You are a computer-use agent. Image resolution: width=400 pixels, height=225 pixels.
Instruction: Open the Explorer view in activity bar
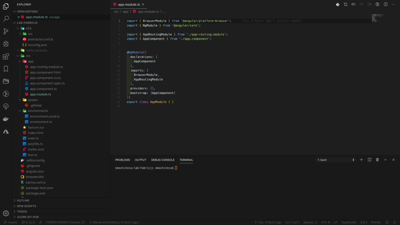6,6
